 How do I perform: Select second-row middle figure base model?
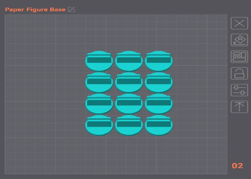coord(129,82)
